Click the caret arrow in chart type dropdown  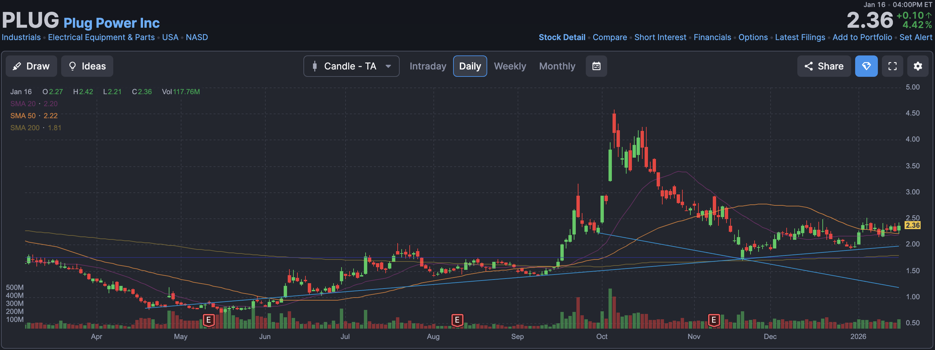coord(388,66)
